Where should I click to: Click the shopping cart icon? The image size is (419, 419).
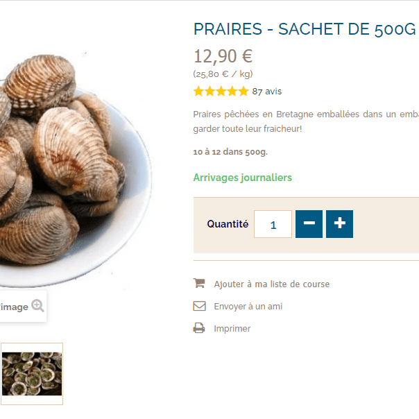199,283
